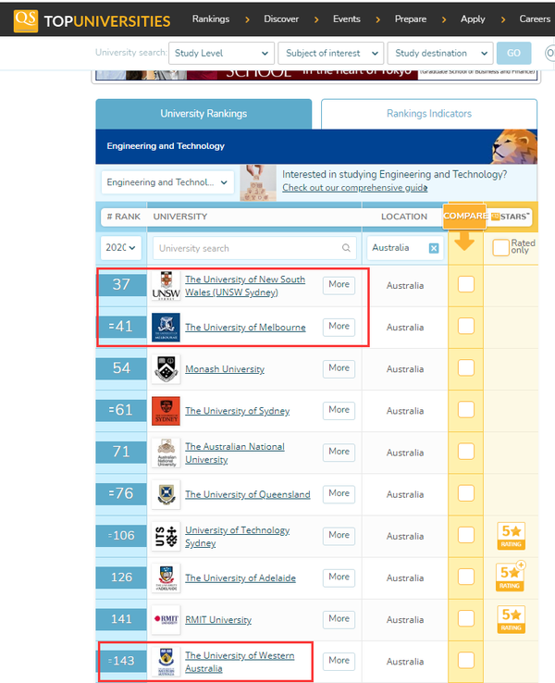Open the Discover menu

[x=281, y=19]
